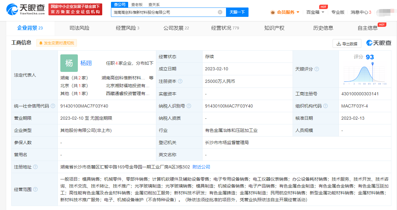Click the 国家中小企业发展子基金旗下 banner
The height and width of the screenshot is (210, 397).
pos(75,9)
